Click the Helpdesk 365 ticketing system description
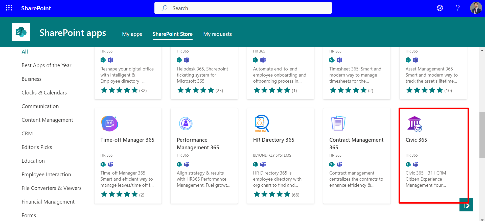Screen dimensions: 485x221 [x=202, y=75]
